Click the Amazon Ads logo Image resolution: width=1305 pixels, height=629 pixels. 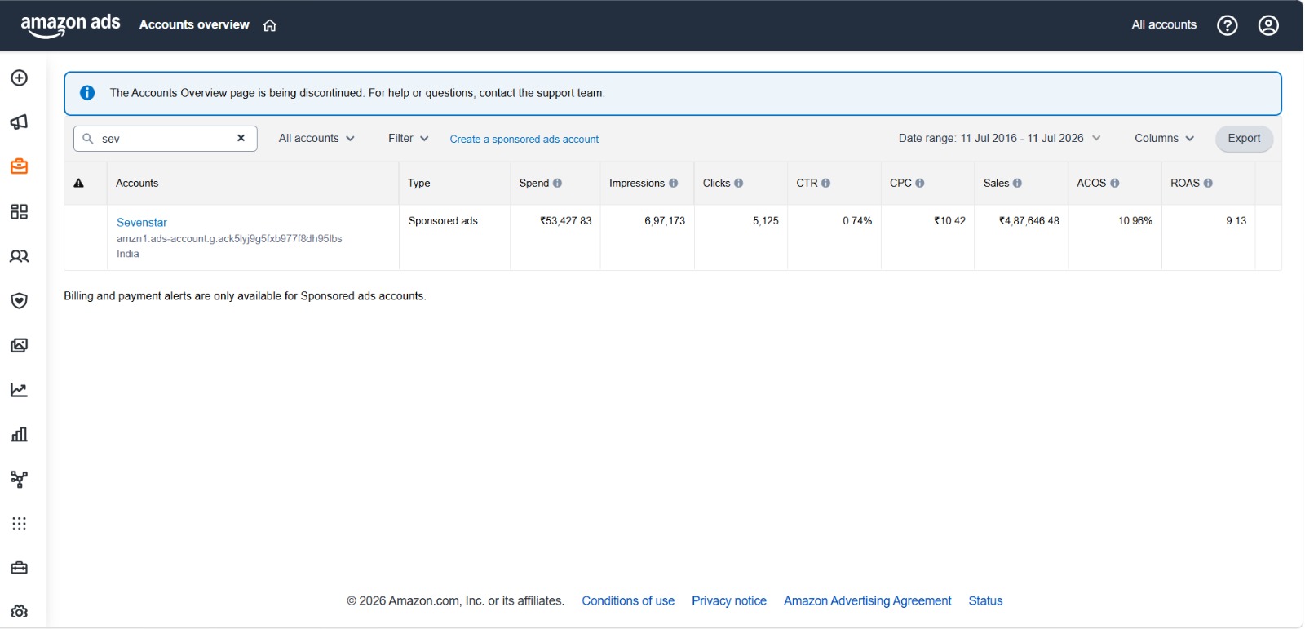[x=70, y=25]
